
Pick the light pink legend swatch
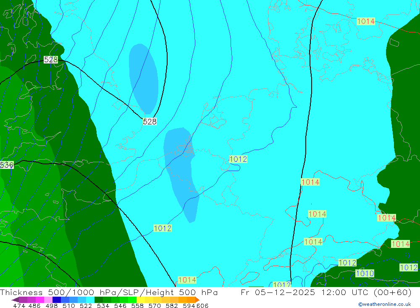pos(48,300)
